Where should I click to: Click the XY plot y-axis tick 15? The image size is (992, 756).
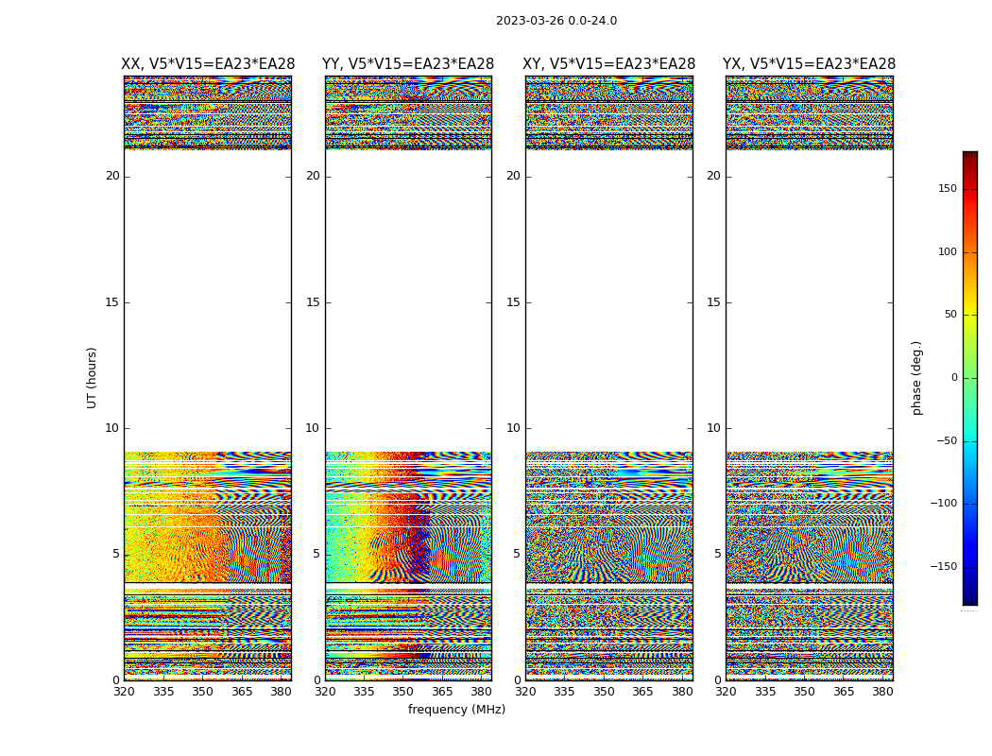[x=513, y=302]
